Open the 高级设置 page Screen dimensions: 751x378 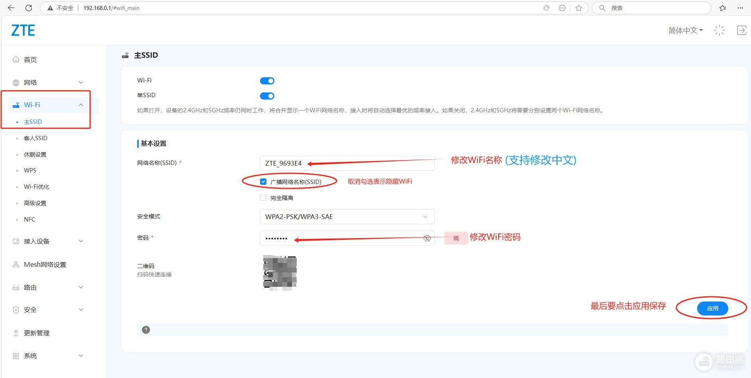point(35,203)
